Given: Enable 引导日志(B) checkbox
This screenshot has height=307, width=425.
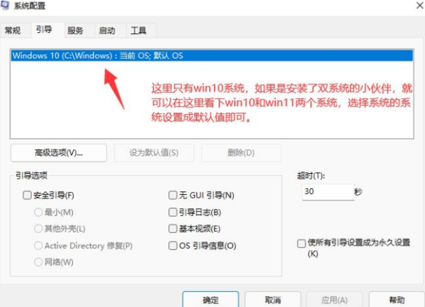Looking at the screenshot, I should 173,212.
